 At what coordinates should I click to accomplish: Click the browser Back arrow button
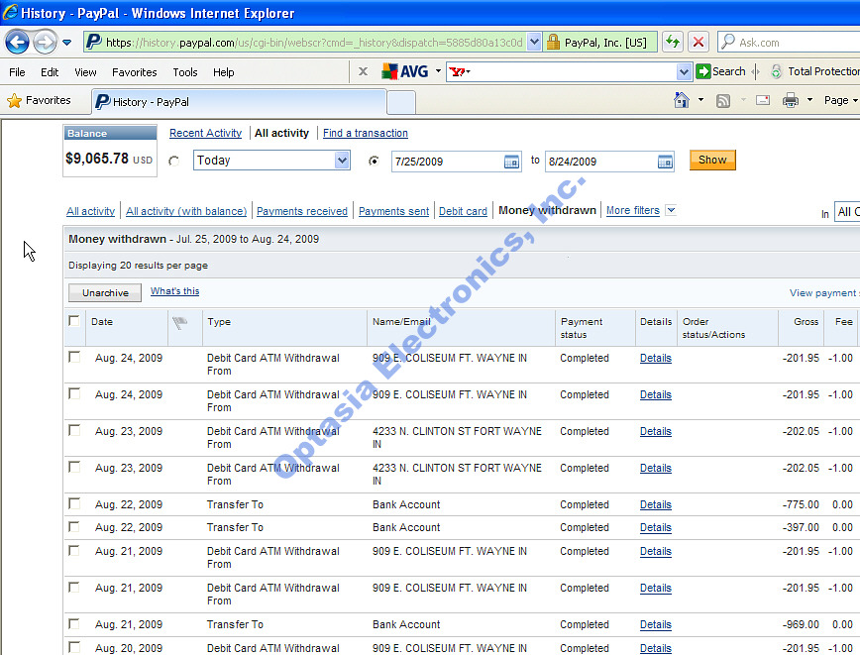(17, 42)
